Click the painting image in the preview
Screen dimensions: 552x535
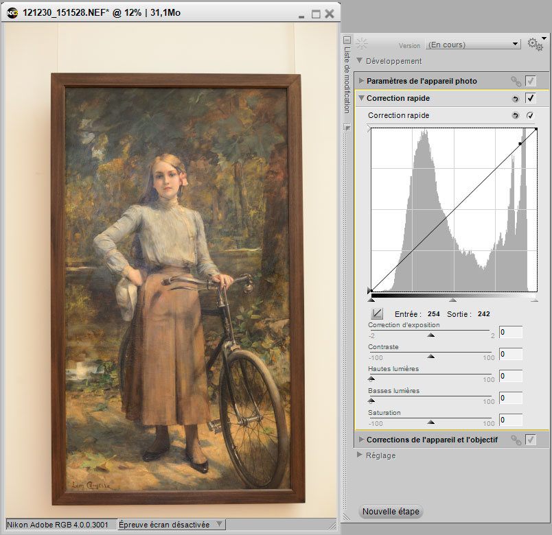tap(176, 289)
